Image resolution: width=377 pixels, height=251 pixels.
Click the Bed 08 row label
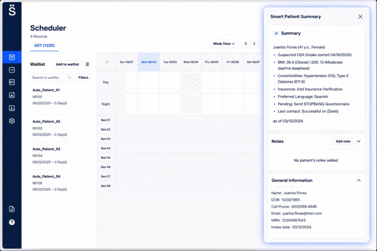point(106,186)
